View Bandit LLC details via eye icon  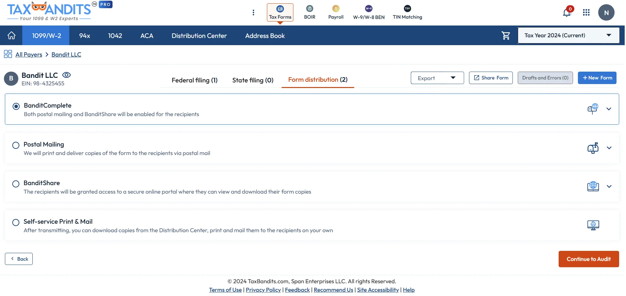click(x=66, y=75)
